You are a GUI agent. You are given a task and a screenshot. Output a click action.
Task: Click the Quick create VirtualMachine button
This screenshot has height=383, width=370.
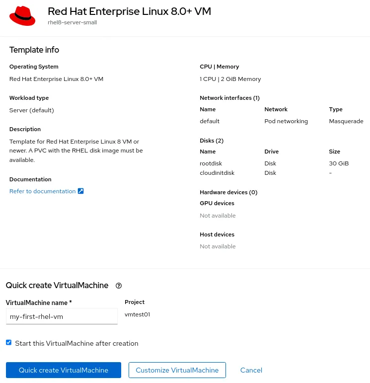pyautogui.click(x=64, y=370)
